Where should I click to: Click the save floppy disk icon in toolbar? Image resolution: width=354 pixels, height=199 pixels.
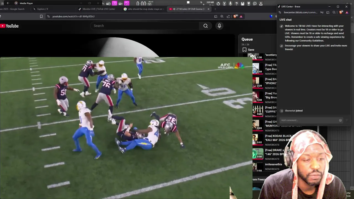(243, 4)
